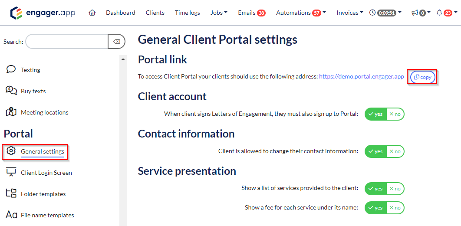
Task: Set Portal signup requirement toggle to no
Action: point(395,114)
